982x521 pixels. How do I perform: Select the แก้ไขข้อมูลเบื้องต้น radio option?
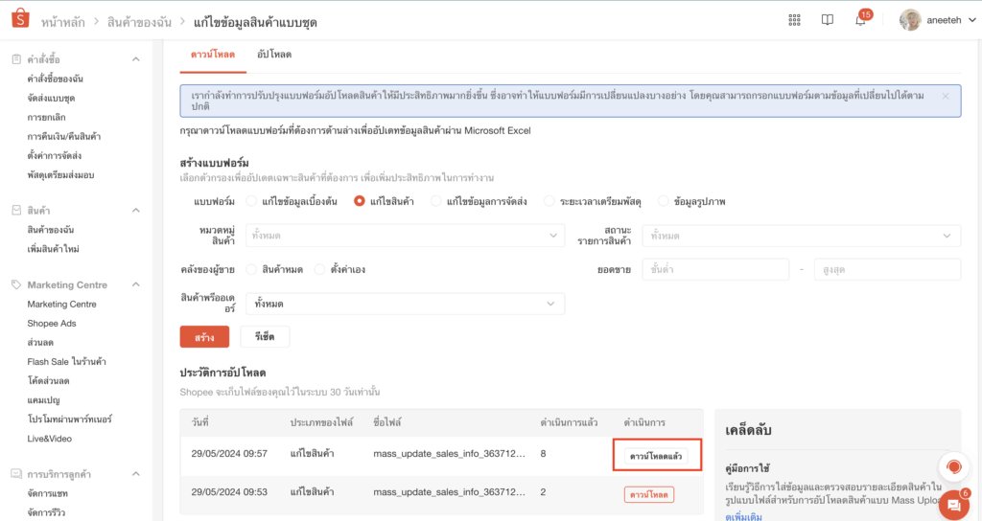click(x=251, y=201)
